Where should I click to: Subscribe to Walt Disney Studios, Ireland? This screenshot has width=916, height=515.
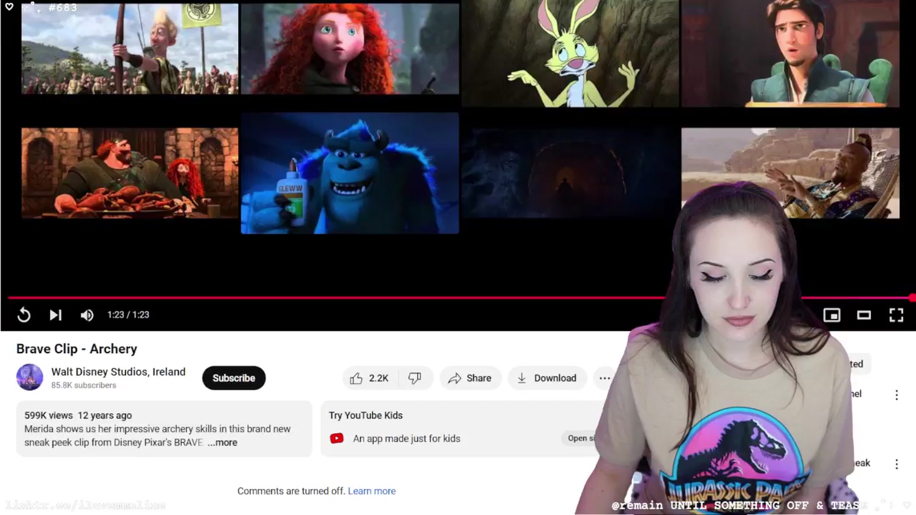[x=234, y=378]
